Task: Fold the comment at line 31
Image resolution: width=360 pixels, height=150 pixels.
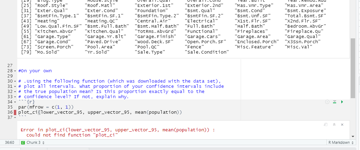Action: tap(15, 86)
